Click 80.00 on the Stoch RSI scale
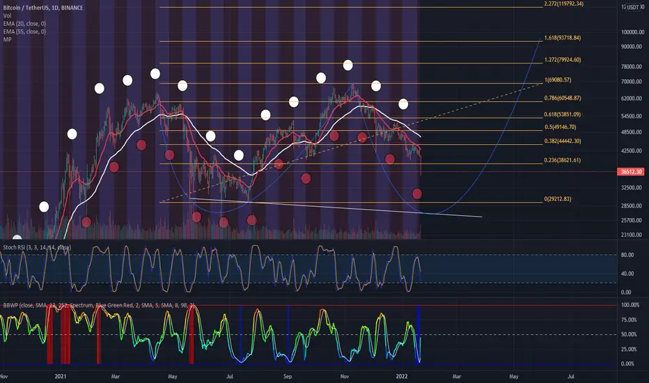The width and height of the screenshot is (649, 383). pos(627,255)
